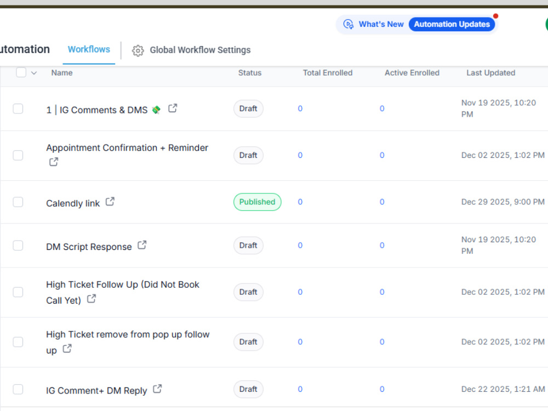Click Active Enrolled 0 for Calendly link

tap(382, 202)
